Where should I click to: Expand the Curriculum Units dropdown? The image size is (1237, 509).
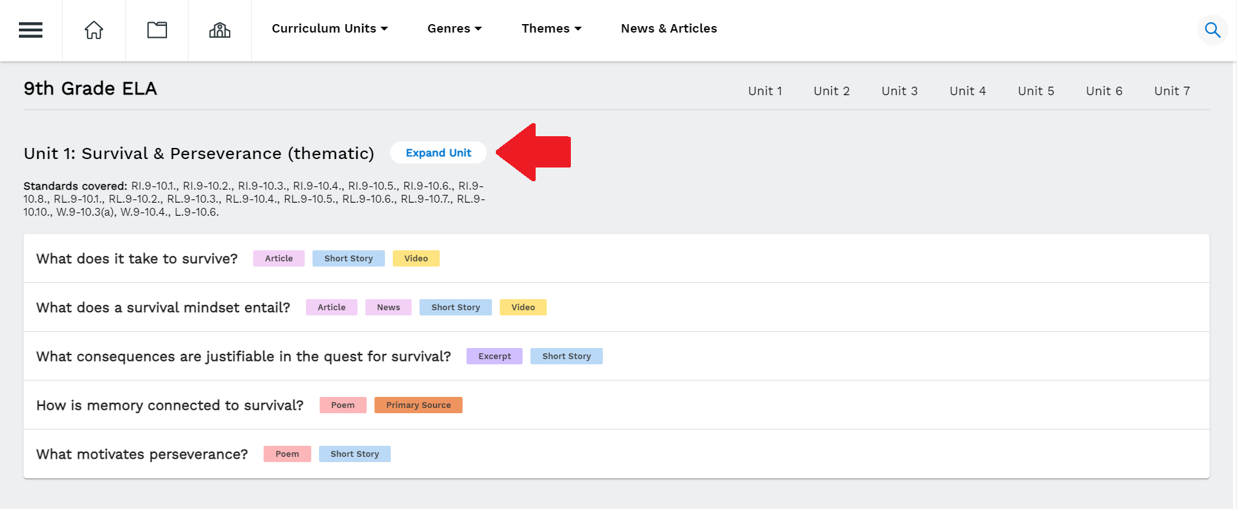click(x=329, y=29)
